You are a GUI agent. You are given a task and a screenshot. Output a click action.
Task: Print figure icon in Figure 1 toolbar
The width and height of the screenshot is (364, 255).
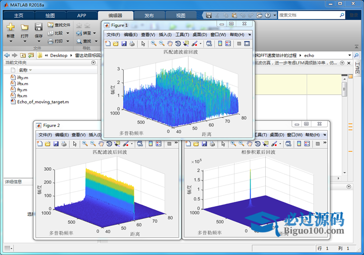coord(132,43)
